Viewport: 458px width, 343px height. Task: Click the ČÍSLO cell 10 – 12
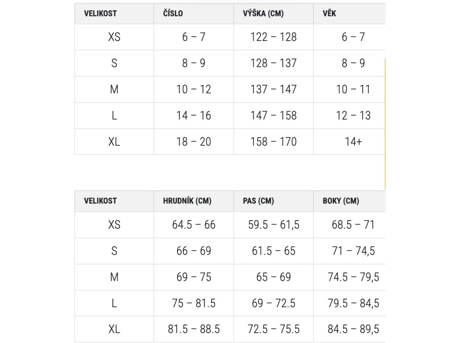click(x=194, y=89)
